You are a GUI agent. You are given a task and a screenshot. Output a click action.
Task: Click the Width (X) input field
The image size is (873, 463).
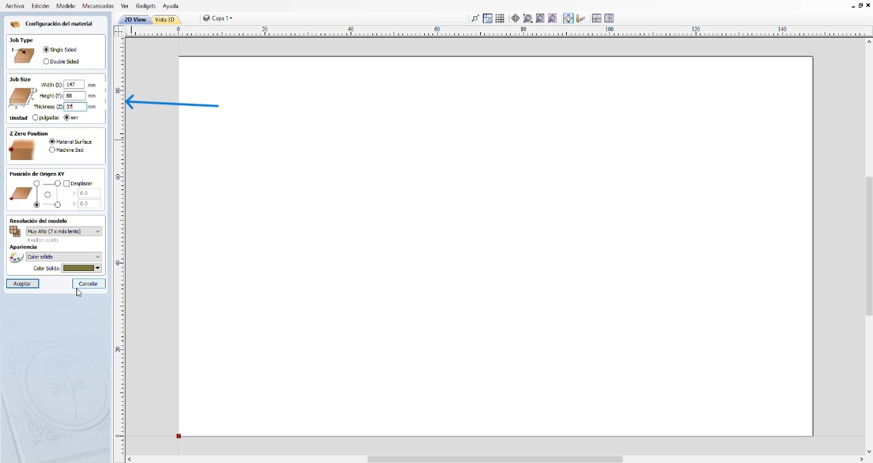coord(74,84)
